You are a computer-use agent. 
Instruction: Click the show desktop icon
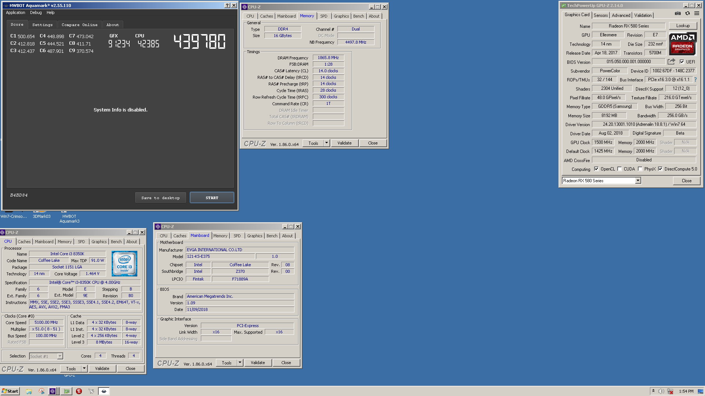(701, 391)
